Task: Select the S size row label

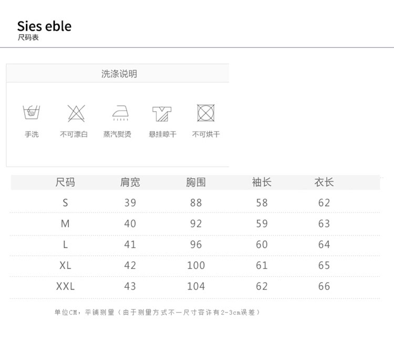Action: (x=65, y=202)
